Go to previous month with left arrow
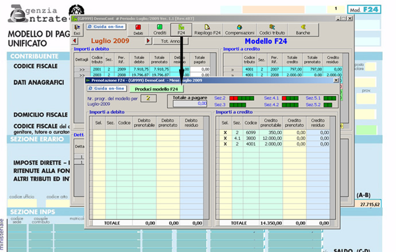The height and width of the screenshot is (252, 412). click(75, 41)
